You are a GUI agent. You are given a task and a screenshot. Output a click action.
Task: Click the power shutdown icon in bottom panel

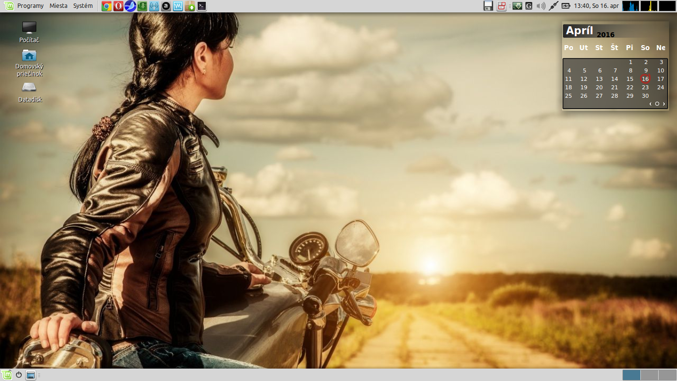coord(19,375)
